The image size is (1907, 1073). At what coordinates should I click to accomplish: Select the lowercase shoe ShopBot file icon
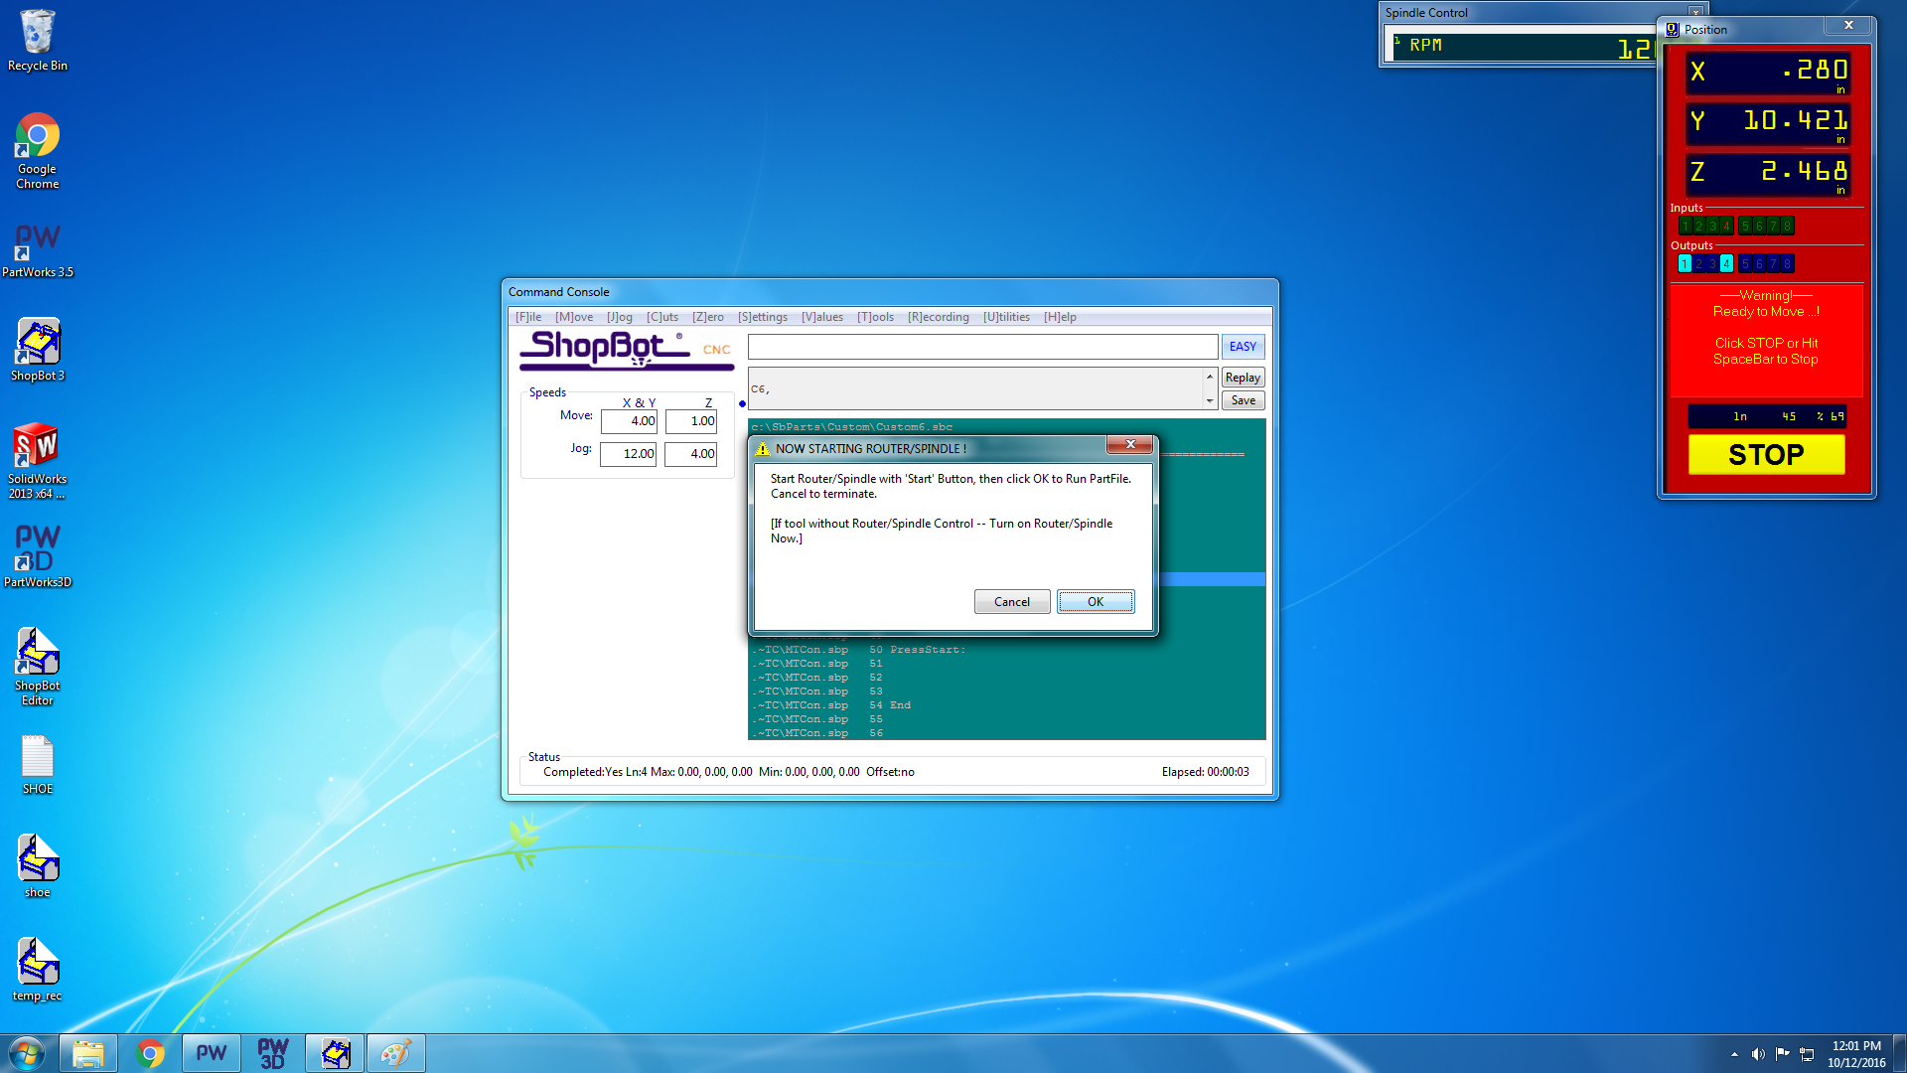point(38,866)
